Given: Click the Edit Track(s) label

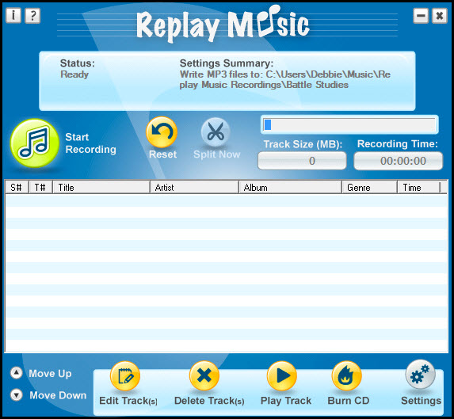Looking at the screenshot, I should click(x=128, y=401).
